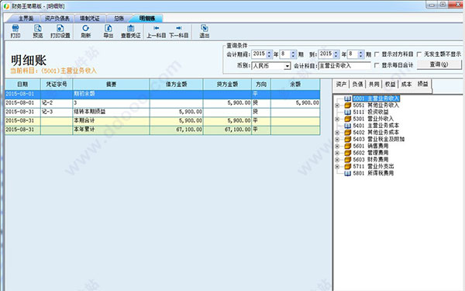Screen dimensions: 465x291
Task: Expand 5601 销售费用 tree node
Action: pos(337,146)
